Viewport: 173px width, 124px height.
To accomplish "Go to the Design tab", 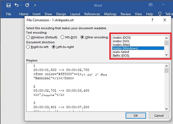I will coord(61,14).
